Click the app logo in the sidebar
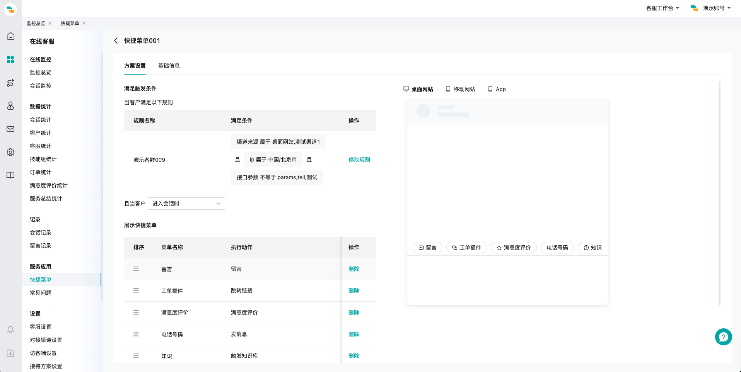 (10, 9)
